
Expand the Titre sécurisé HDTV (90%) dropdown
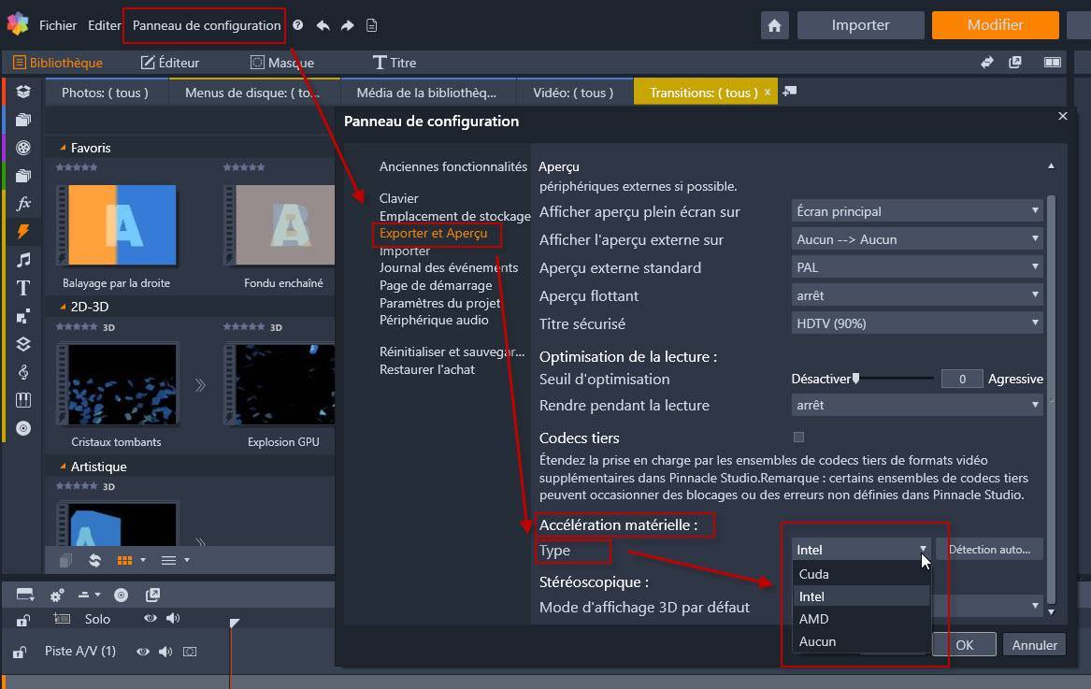916,323
